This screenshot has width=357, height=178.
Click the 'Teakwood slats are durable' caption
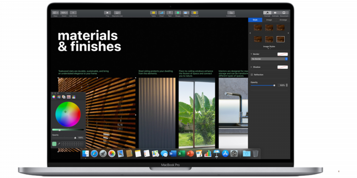point(83,72)
